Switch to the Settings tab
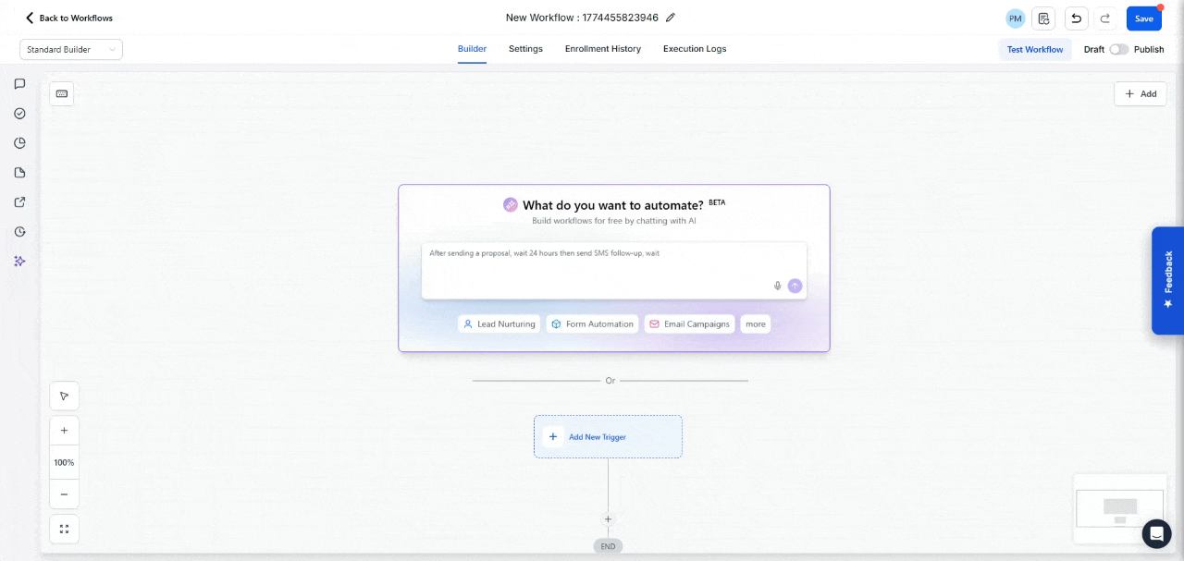Image resolution: width=1184 pixels, height=561 pixels. tap(525, 49)
